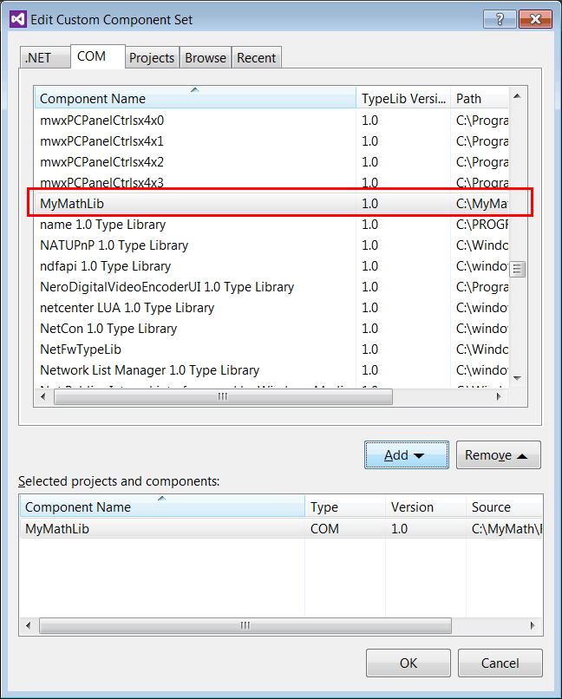Image resolution: width=562 pixels, height=699 pixels.
Task: Sort by TypeLib Version column header
Action: click(403, 98)
